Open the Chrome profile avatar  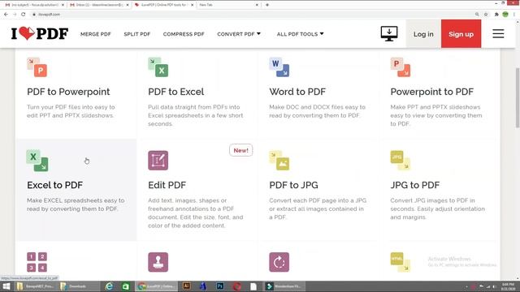505,15
